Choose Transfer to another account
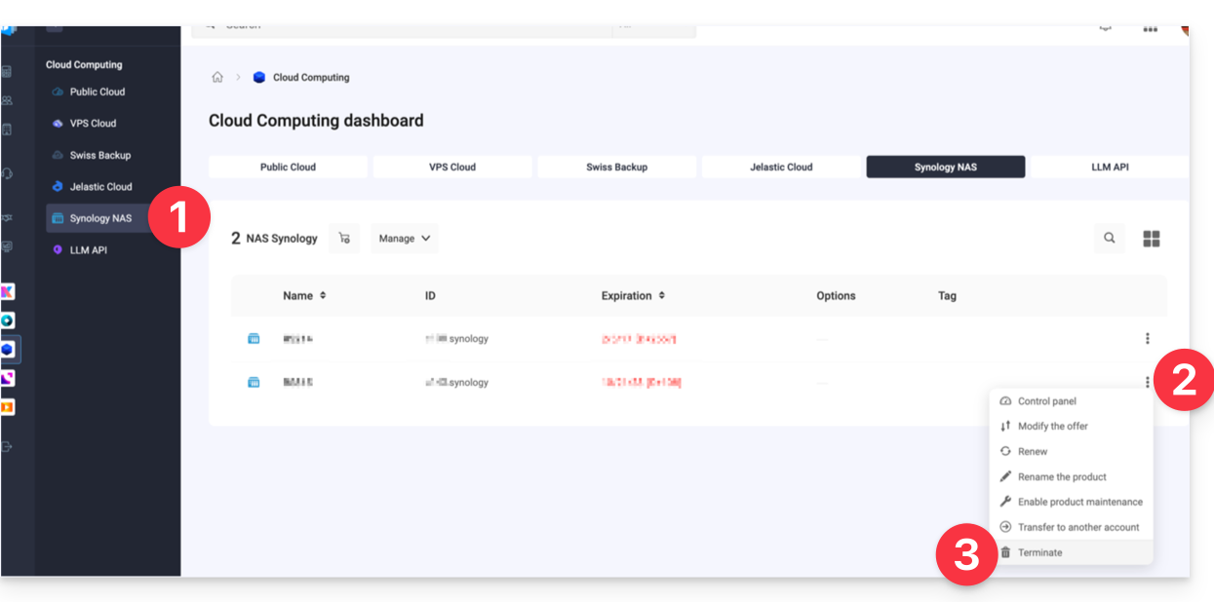This screenshot has height=602, width=1214. [x=1071, y=528]
